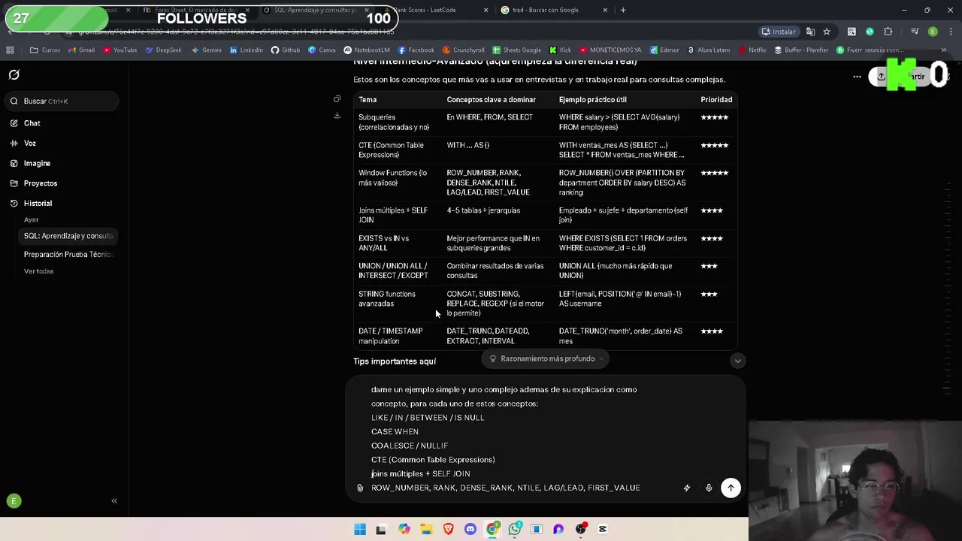This screenshot has height=541, width=962.
Task: Open Chat in the sidebar
Action: 32,123
